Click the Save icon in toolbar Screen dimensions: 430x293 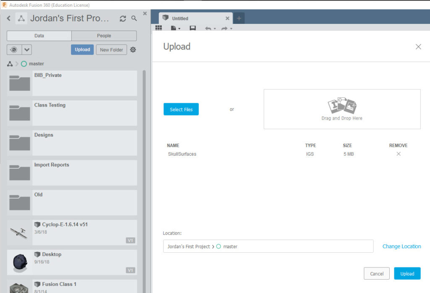193,28
